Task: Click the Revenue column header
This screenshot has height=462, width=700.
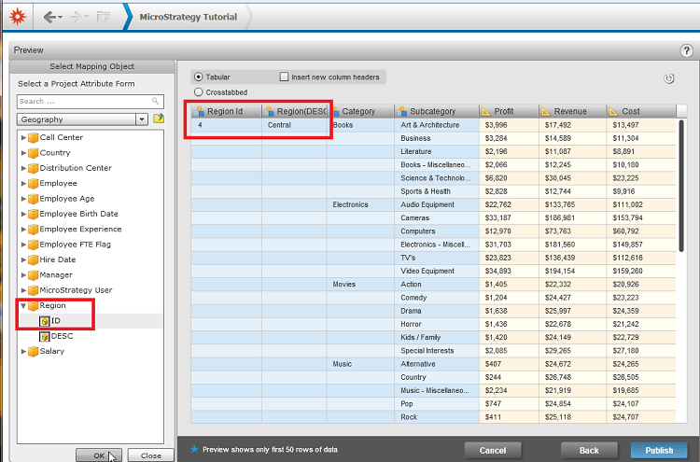Action: point(573,111)
